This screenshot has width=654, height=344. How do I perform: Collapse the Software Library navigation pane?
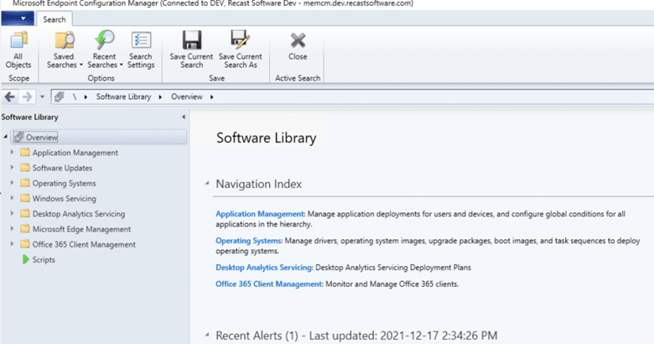[184, 117]
